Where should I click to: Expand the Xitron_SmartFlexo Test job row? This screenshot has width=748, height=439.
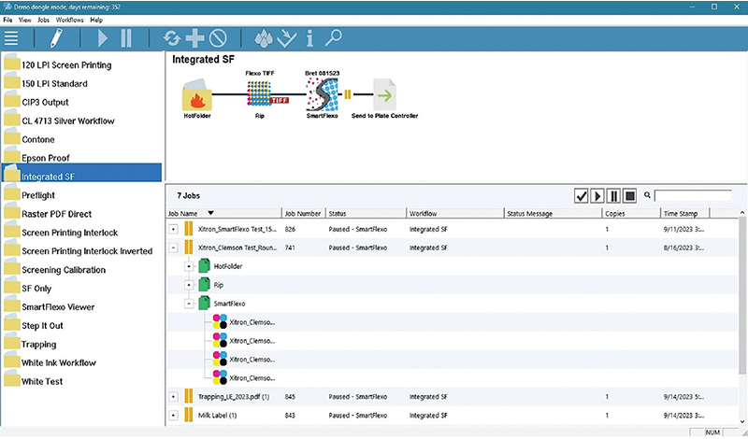click(173, 229)
